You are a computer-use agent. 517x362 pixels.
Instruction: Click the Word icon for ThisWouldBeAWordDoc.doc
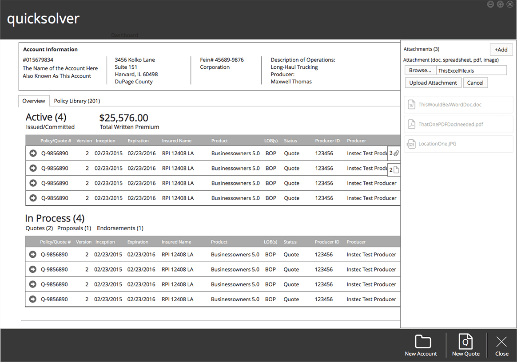coord(411,105)
